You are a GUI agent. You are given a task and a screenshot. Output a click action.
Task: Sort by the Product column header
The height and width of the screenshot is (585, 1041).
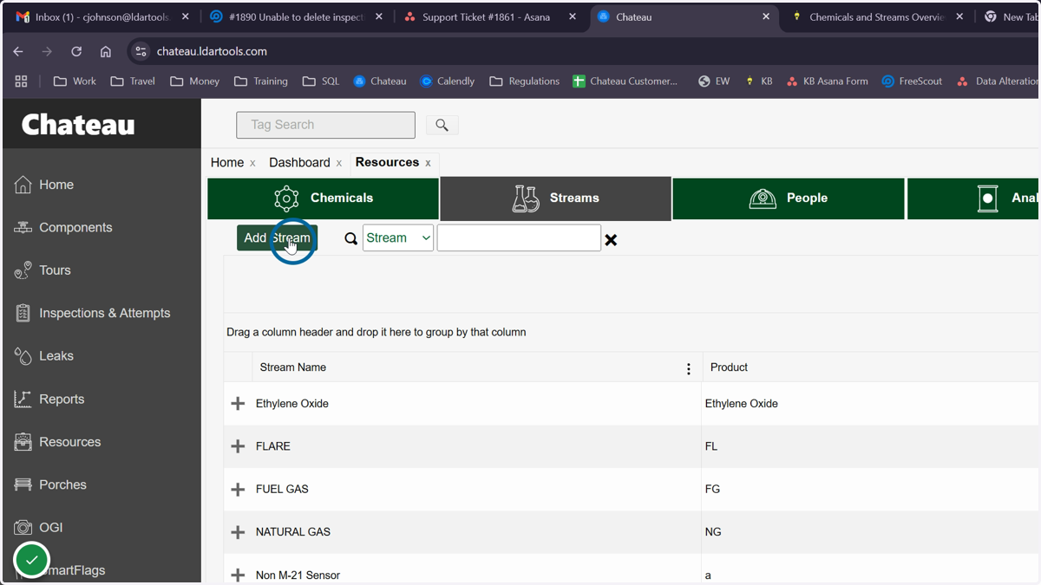click(x=729, y=367)
